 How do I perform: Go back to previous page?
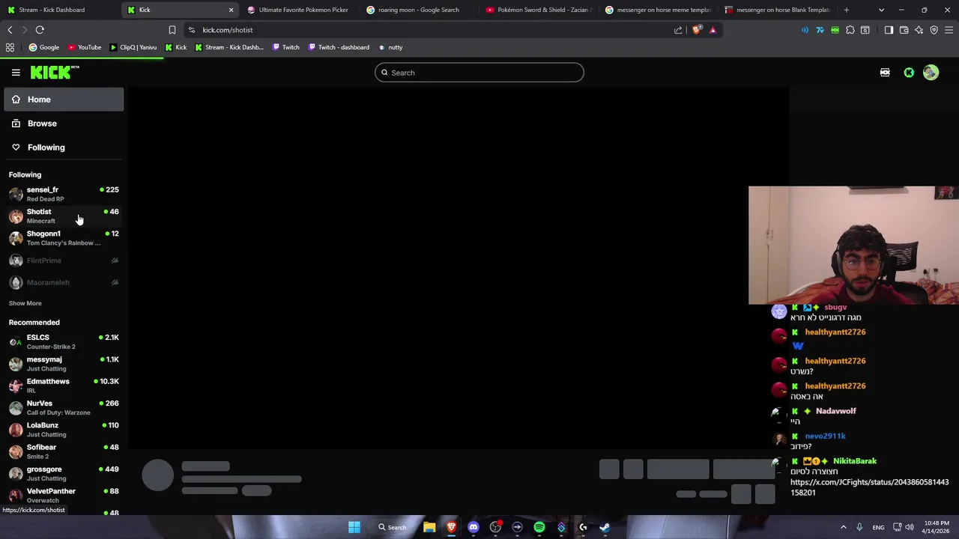(x=10, y=30)
